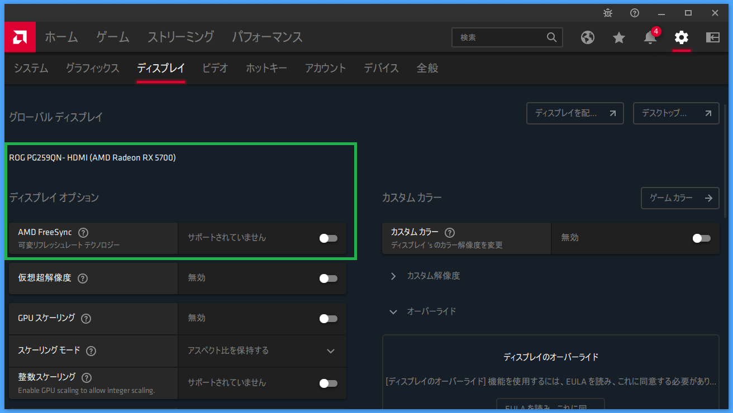
Task: Open the パフォーマンス tab
Action: [x=267, y=37]
